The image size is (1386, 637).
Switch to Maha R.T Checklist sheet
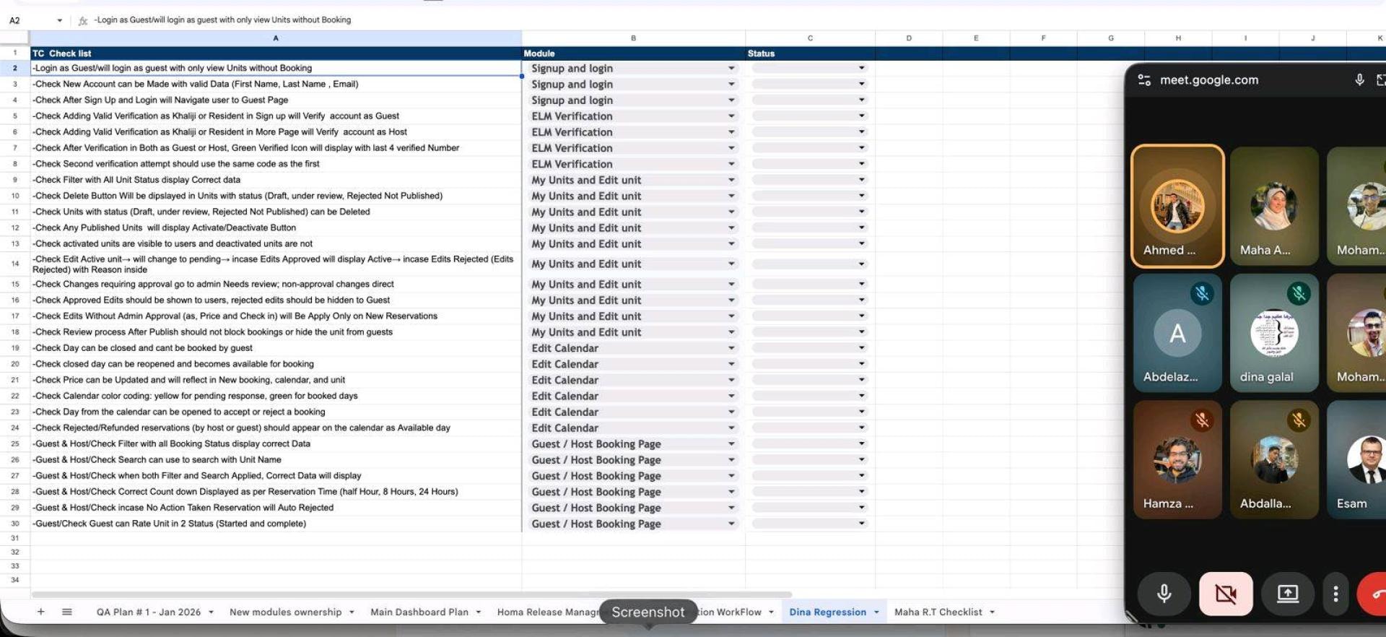coord(938,612)
